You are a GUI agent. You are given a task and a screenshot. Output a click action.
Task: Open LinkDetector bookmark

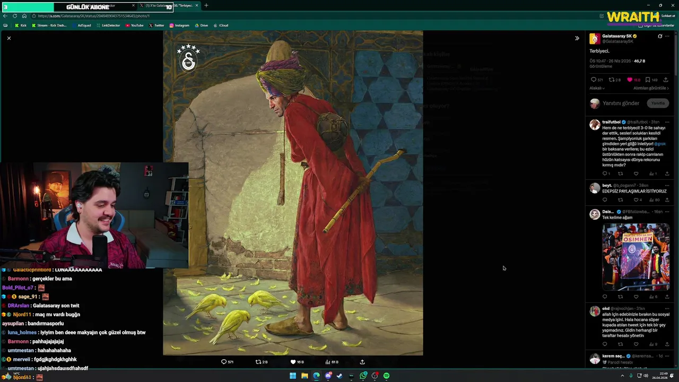[x=108, y=25]
